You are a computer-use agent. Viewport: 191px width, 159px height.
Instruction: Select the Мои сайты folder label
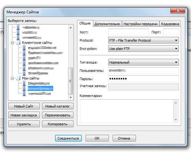(x=31, y=78)
